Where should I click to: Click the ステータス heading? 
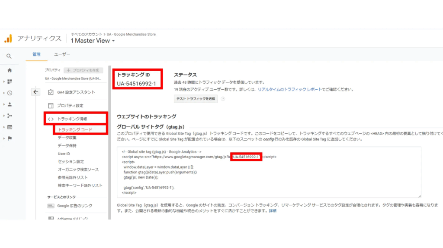(x=185, y=75)
